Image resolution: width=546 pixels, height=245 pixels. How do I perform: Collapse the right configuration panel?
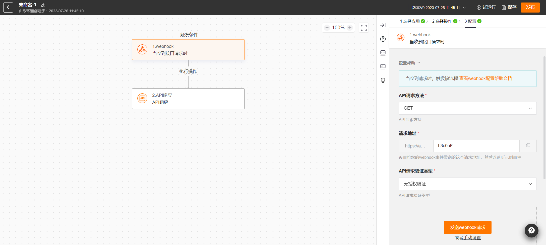[383, 25]
